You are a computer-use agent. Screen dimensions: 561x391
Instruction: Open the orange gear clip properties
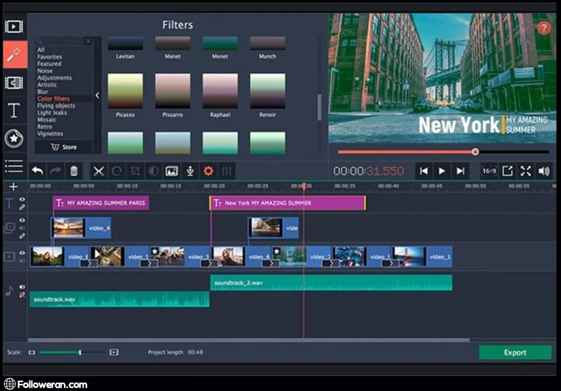point(209,171)
